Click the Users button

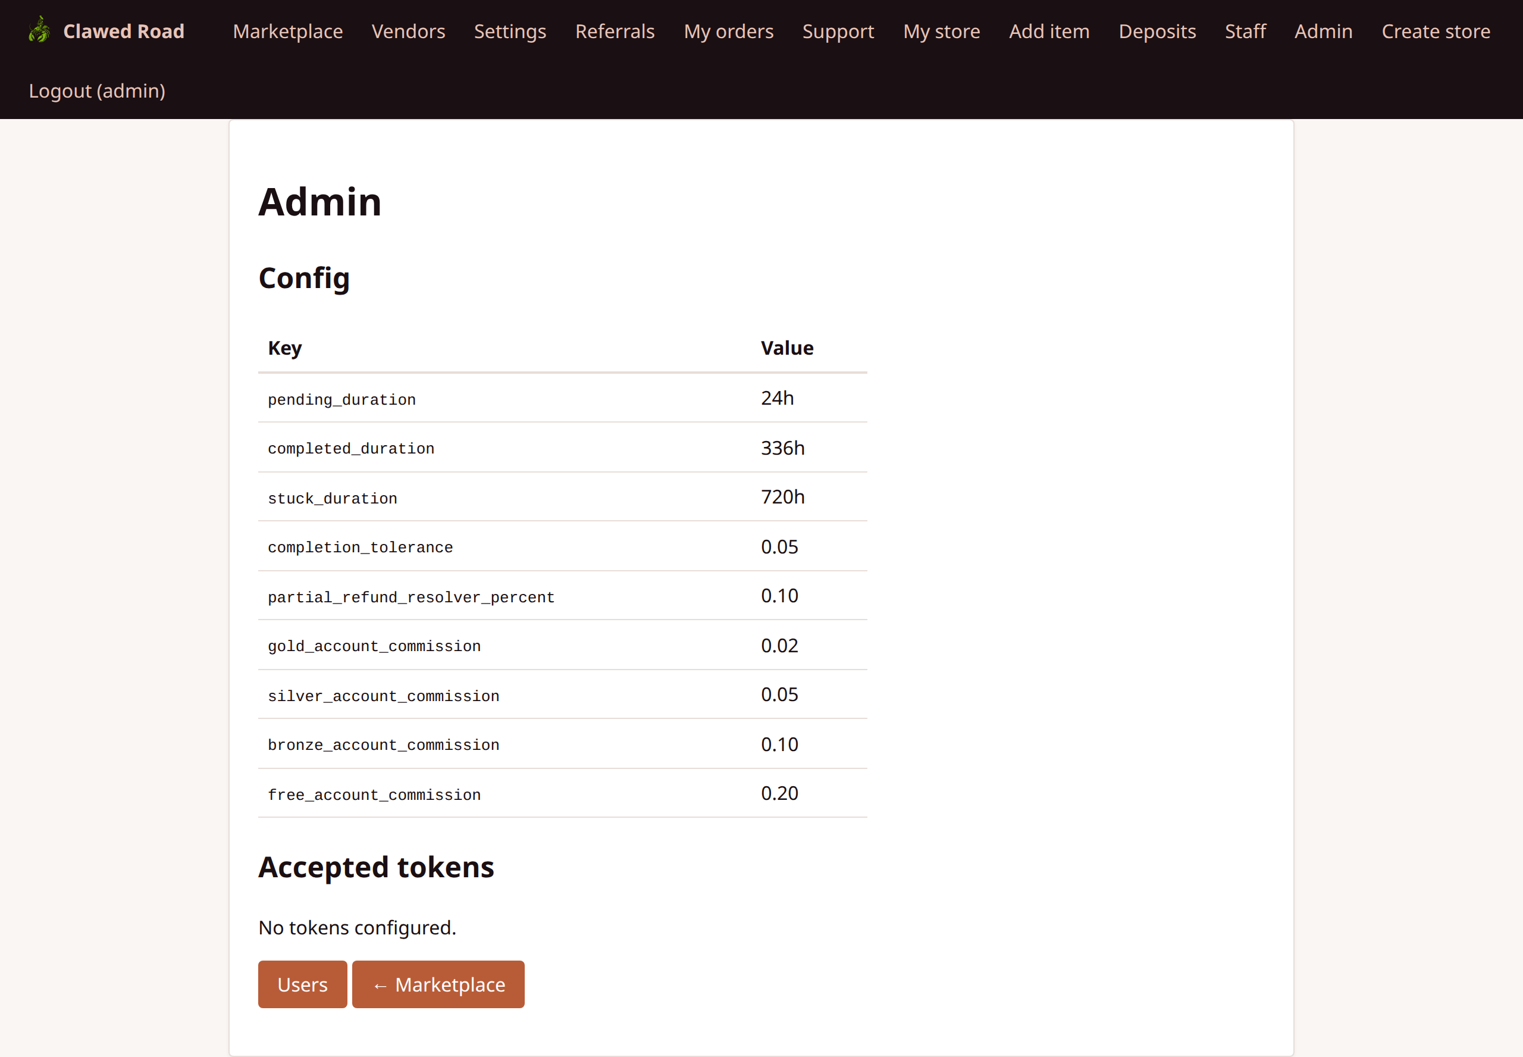(302, 984)
